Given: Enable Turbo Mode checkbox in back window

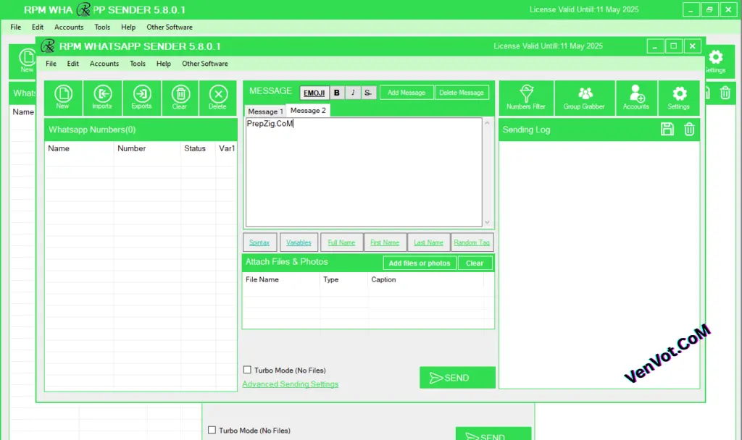Looking at the screenshot, I should coord(212,430).
